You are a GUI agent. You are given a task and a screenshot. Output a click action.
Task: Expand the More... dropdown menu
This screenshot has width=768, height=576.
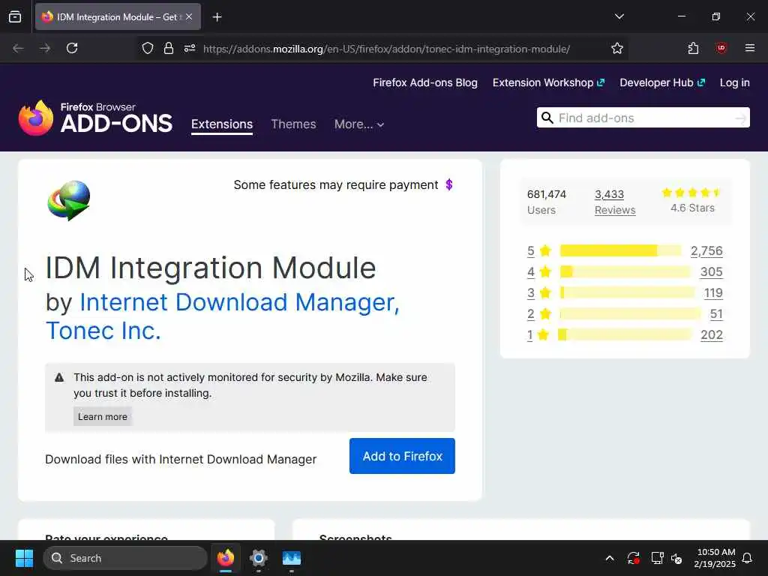[359, 124]
